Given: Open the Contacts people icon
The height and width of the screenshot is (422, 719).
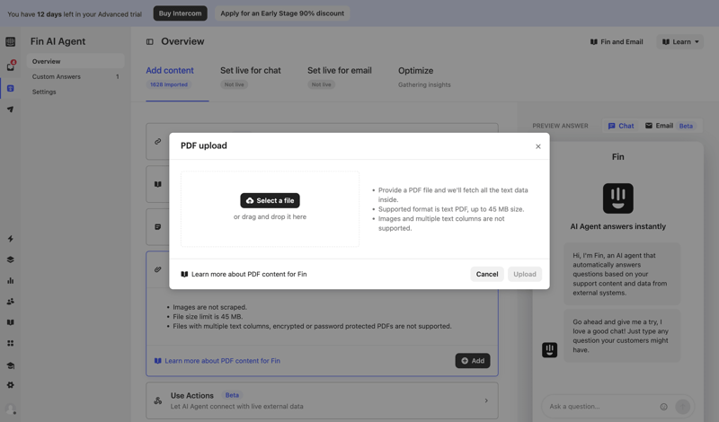Looking at the screenshot, I should [x=10, y=302].
